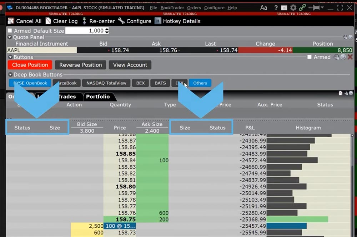Open settings via the gear icon
This screenshot has width=357, height=237.
pyautogui.click(x=293, y=7)
